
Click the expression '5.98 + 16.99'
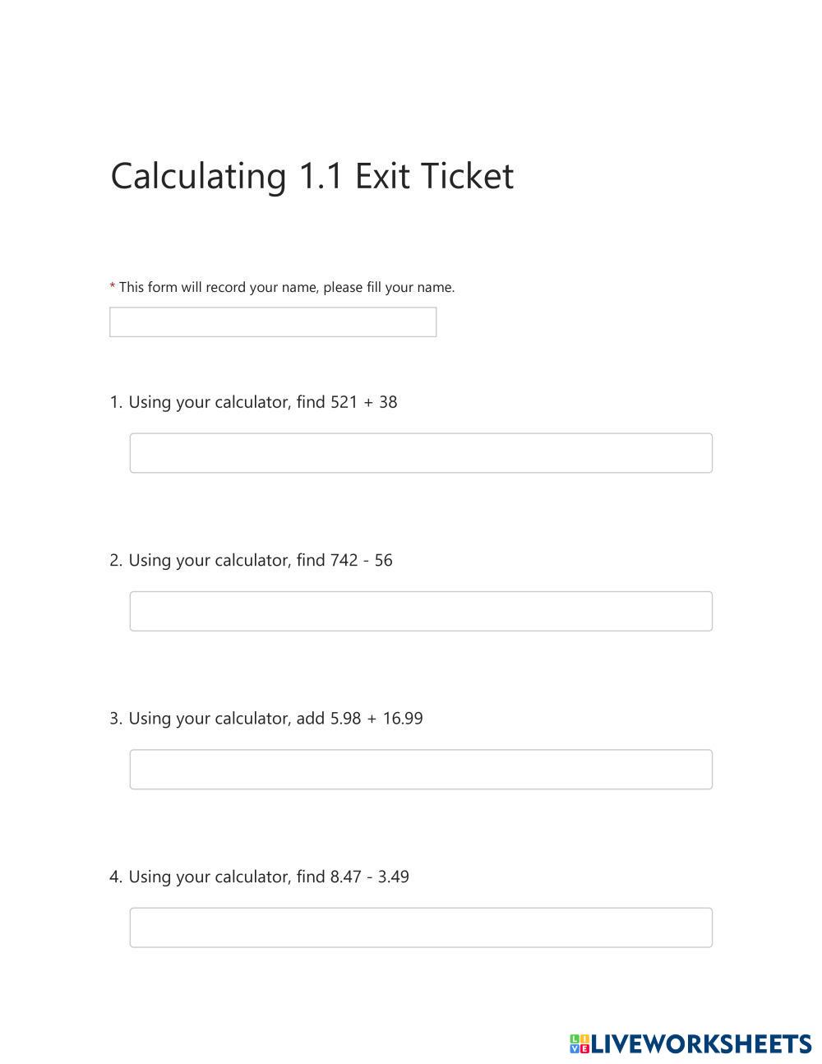376,718
